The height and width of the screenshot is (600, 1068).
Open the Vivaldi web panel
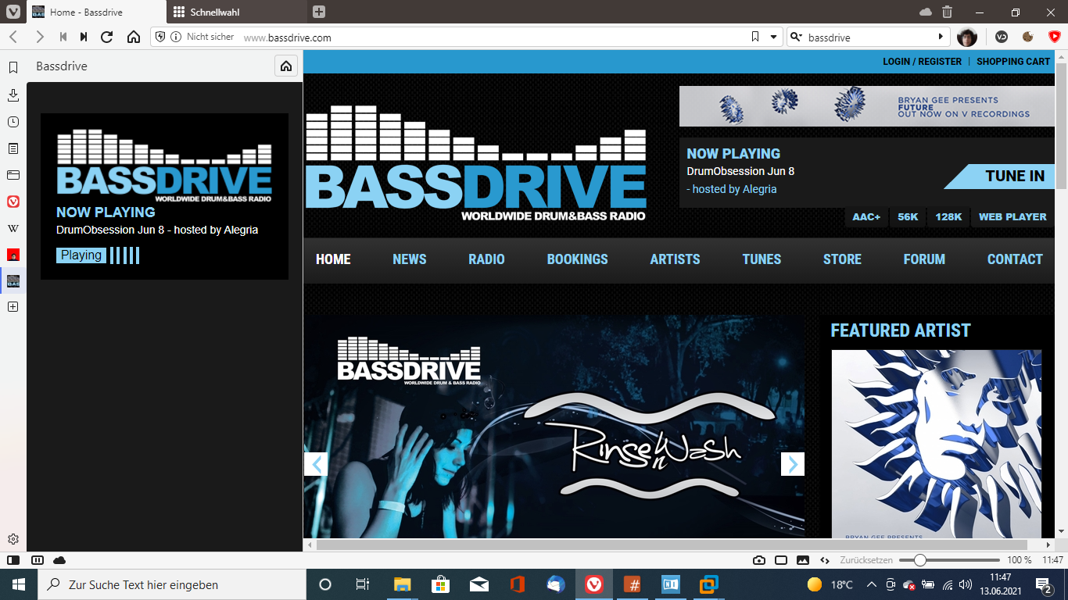[13, 202]
